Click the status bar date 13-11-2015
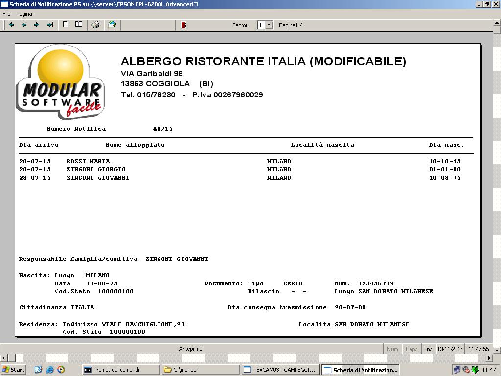This screenshot has width=501, height=376. pyautogui.click(x=450, y=349)
